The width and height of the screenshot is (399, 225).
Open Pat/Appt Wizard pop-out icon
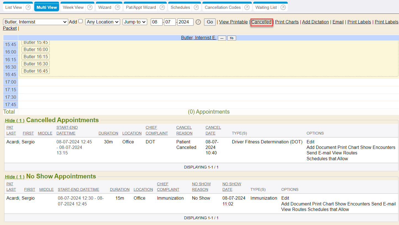(x=162, y=7)
